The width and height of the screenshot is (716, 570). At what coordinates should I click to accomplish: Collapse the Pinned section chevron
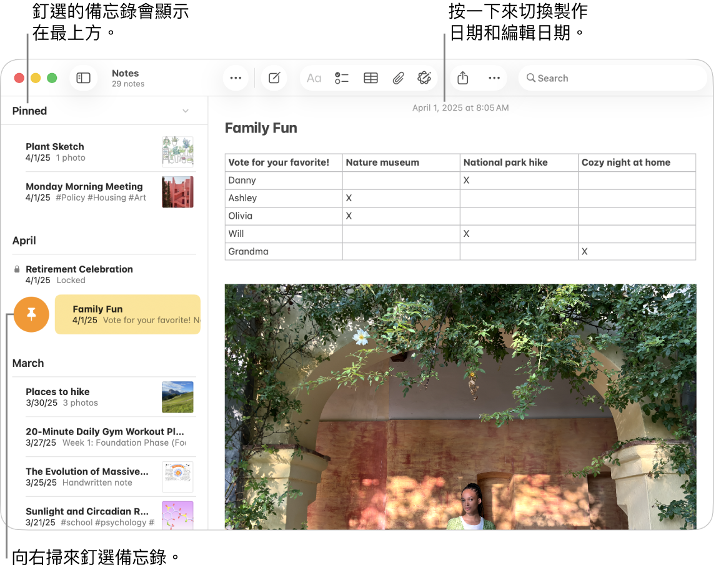point(186,111)
